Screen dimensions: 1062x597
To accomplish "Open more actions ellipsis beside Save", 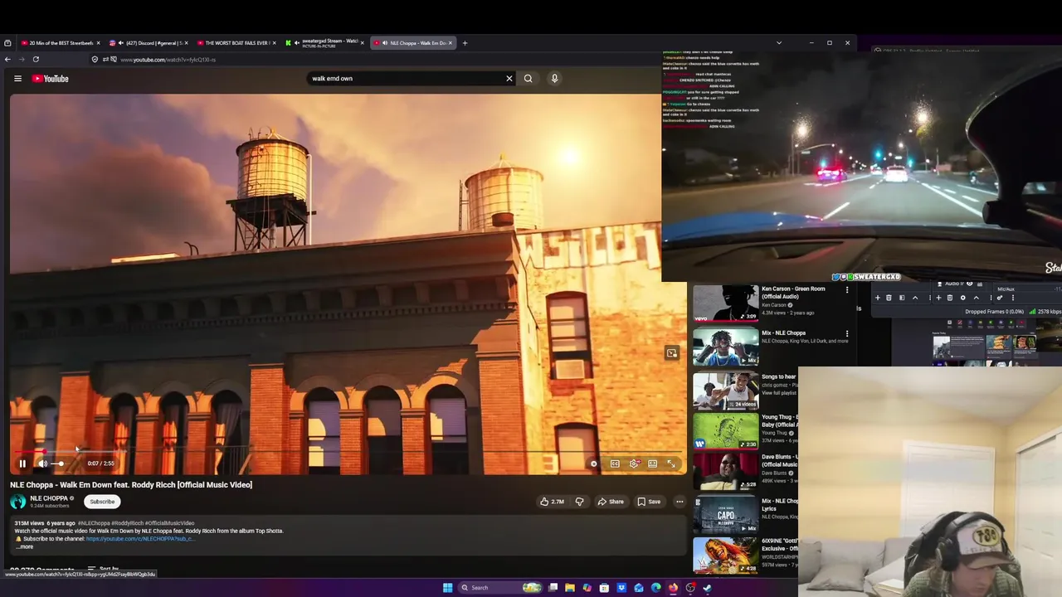I will pos(680,502).
